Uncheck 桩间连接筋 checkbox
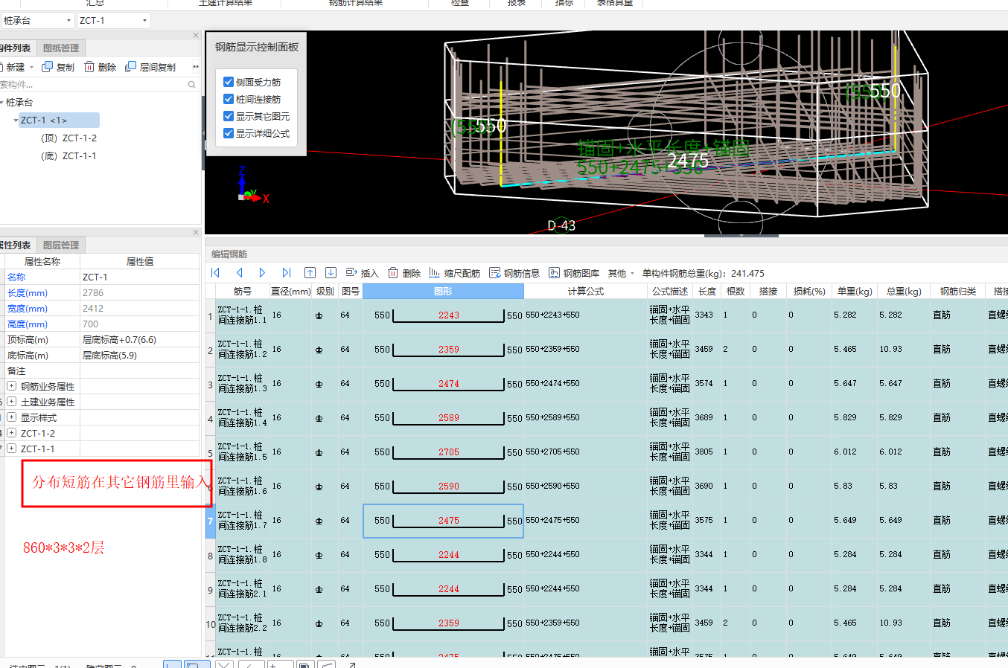This screenshot has width=1008, height=668. click(229, 99)
